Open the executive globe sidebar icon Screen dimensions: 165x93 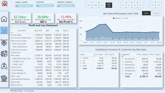tap(4, 78)
